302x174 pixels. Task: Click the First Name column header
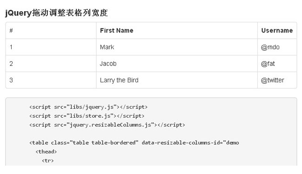click(x=177, y=31)
